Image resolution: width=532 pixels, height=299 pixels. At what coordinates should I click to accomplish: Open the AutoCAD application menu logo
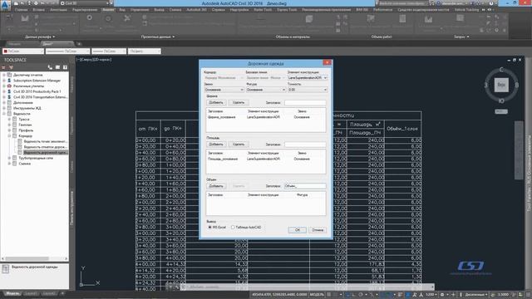[5, 6]
